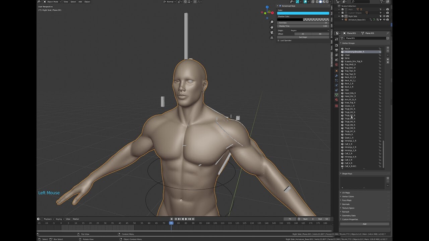
Task: Open the Texture properties tab (checkered icon)
Action: [336, 106]
